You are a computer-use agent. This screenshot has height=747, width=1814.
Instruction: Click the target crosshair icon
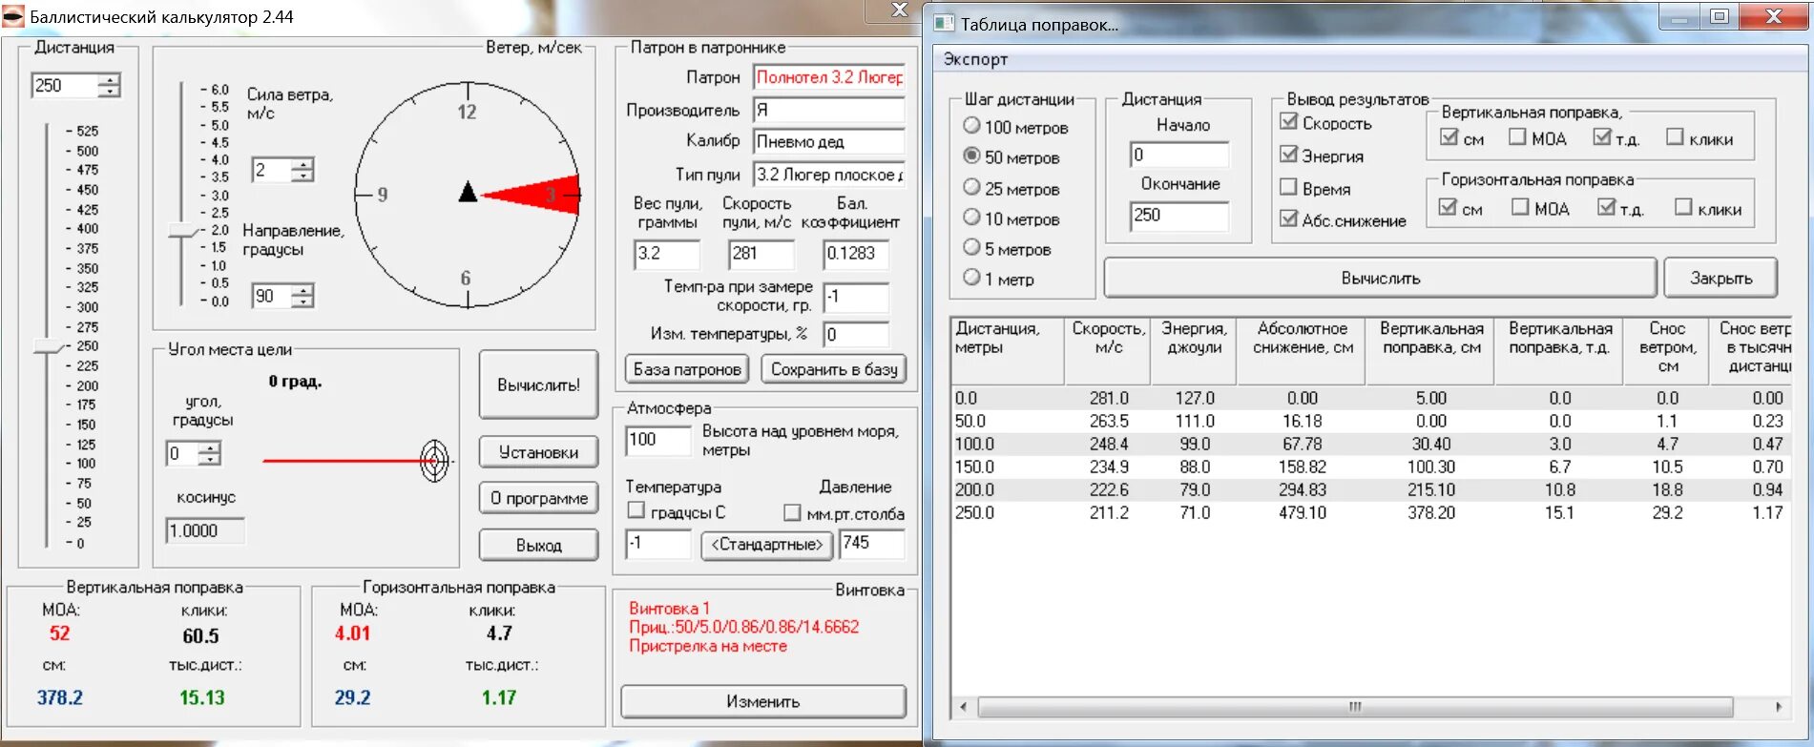(434, 462)
